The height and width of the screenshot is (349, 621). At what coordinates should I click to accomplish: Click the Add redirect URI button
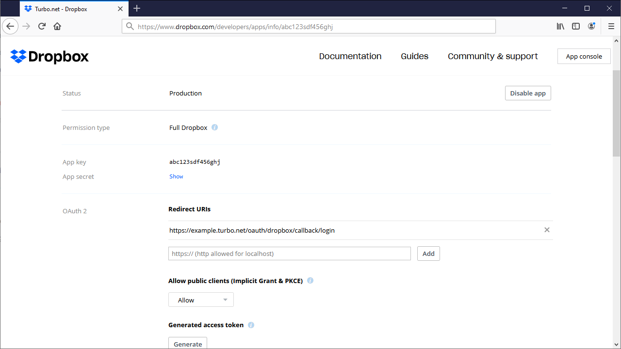[x=428, y=253]
